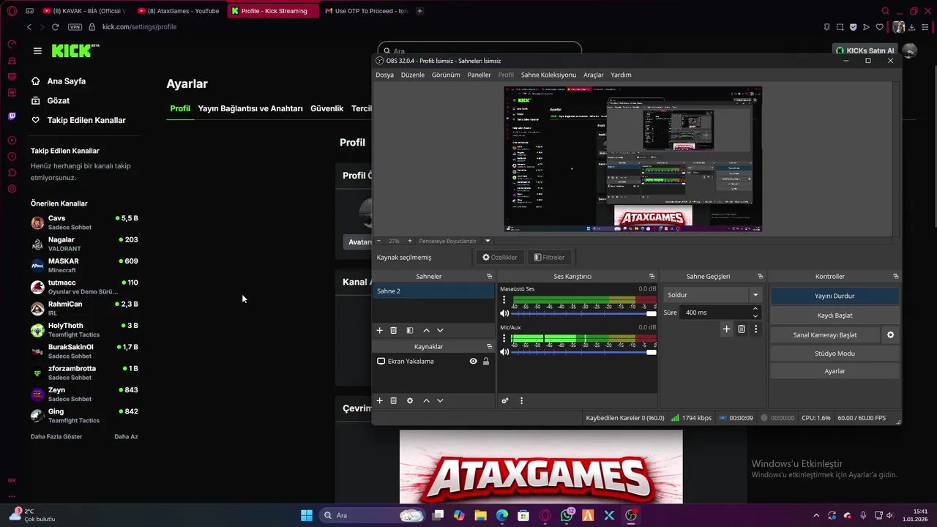Delete scene using Sahneler trash icon
937x527 pixels.
click(393, 330)
